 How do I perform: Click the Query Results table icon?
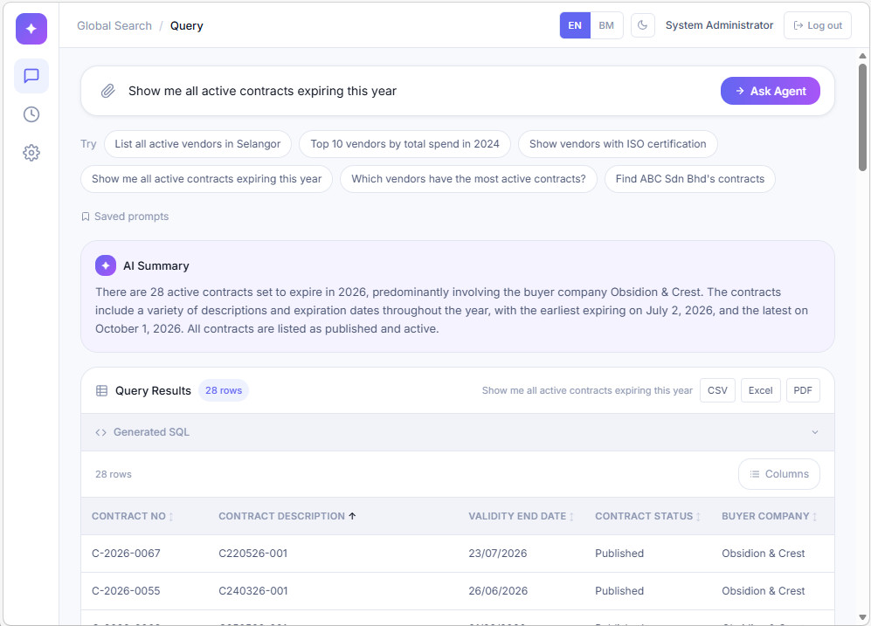pos(101,390)
